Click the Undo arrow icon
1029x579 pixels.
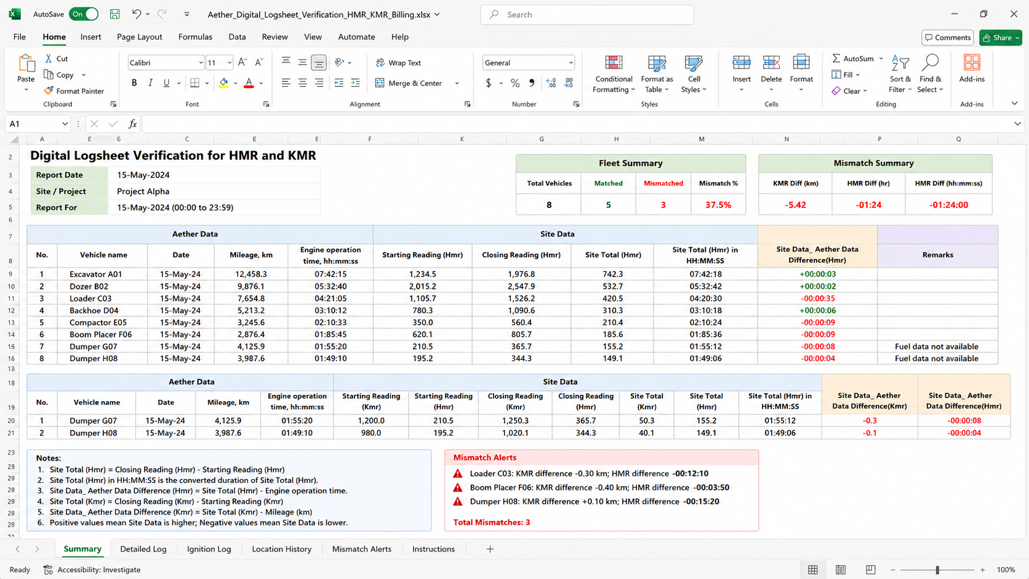click(x=137, y=14)
